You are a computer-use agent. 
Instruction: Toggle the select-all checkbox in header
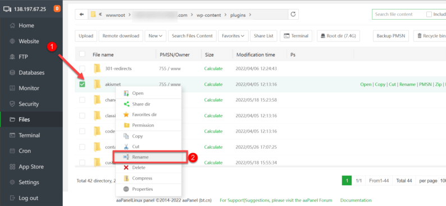(x=82, y=54)
